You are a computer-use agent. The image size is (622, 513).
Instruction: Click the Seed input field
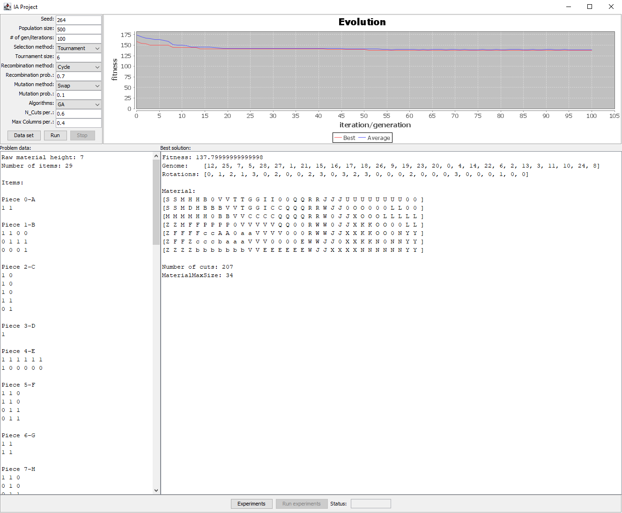pos(79,20)
